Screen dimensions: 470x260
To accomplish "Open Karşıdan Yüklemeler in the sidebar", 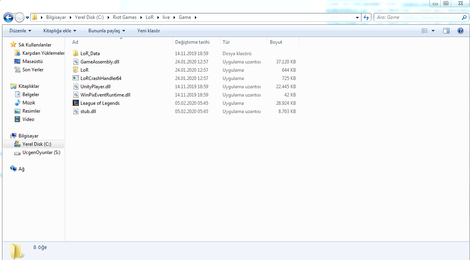I will click(43, 53).
